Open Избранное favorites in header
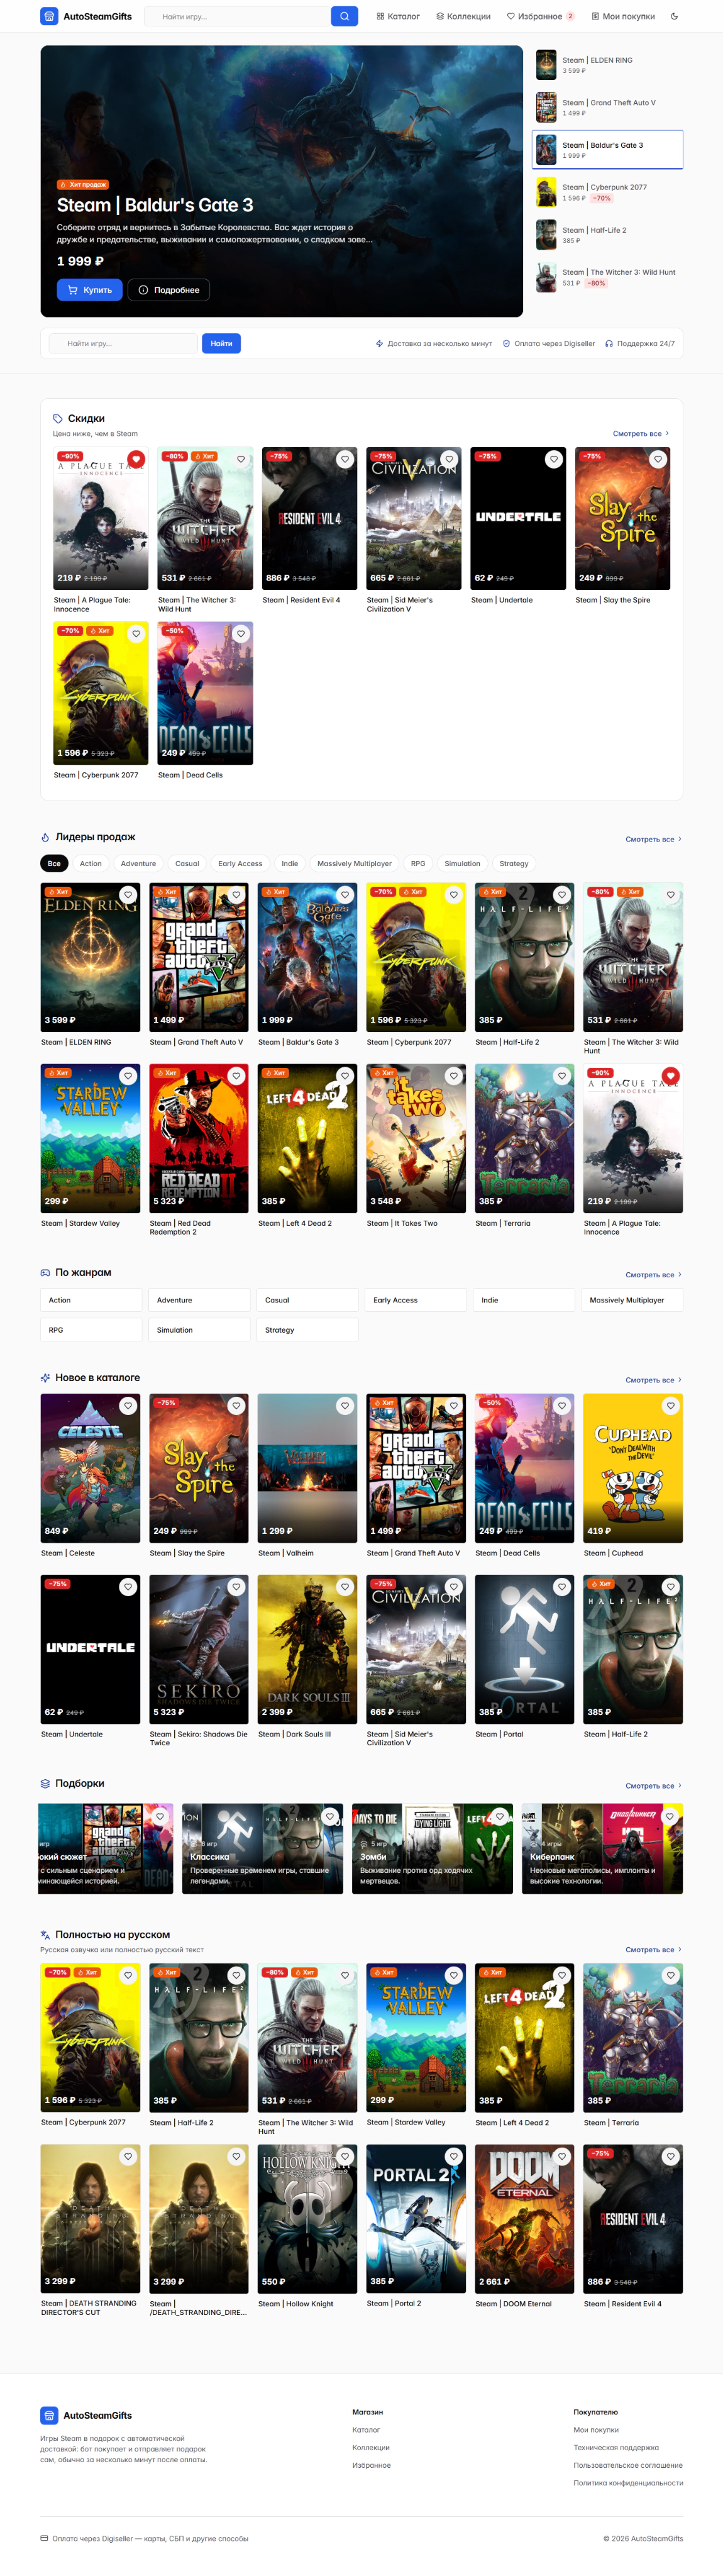Screen dimensions: 723x2576 pyautogui.click(x=540, y=16)
